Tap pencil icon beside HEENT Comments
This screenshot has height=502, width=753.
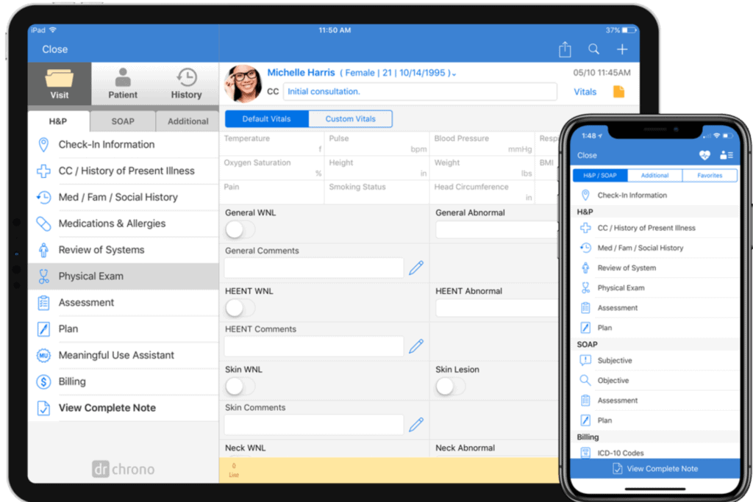point(416,346)
